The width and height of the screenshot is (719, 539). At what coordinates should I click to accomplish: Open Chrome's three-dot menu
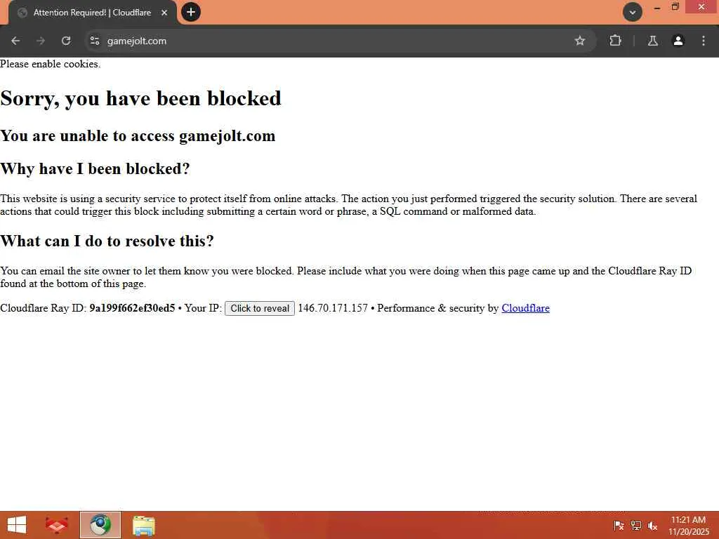[x=704, y=41]
